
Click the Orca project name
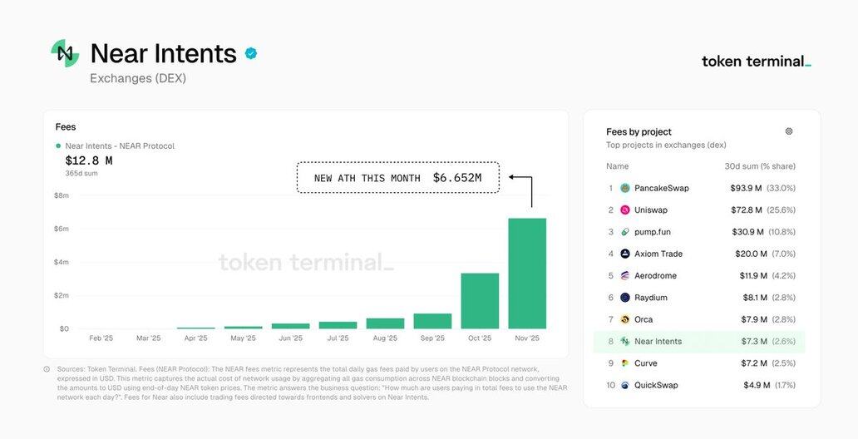point(643,319)
